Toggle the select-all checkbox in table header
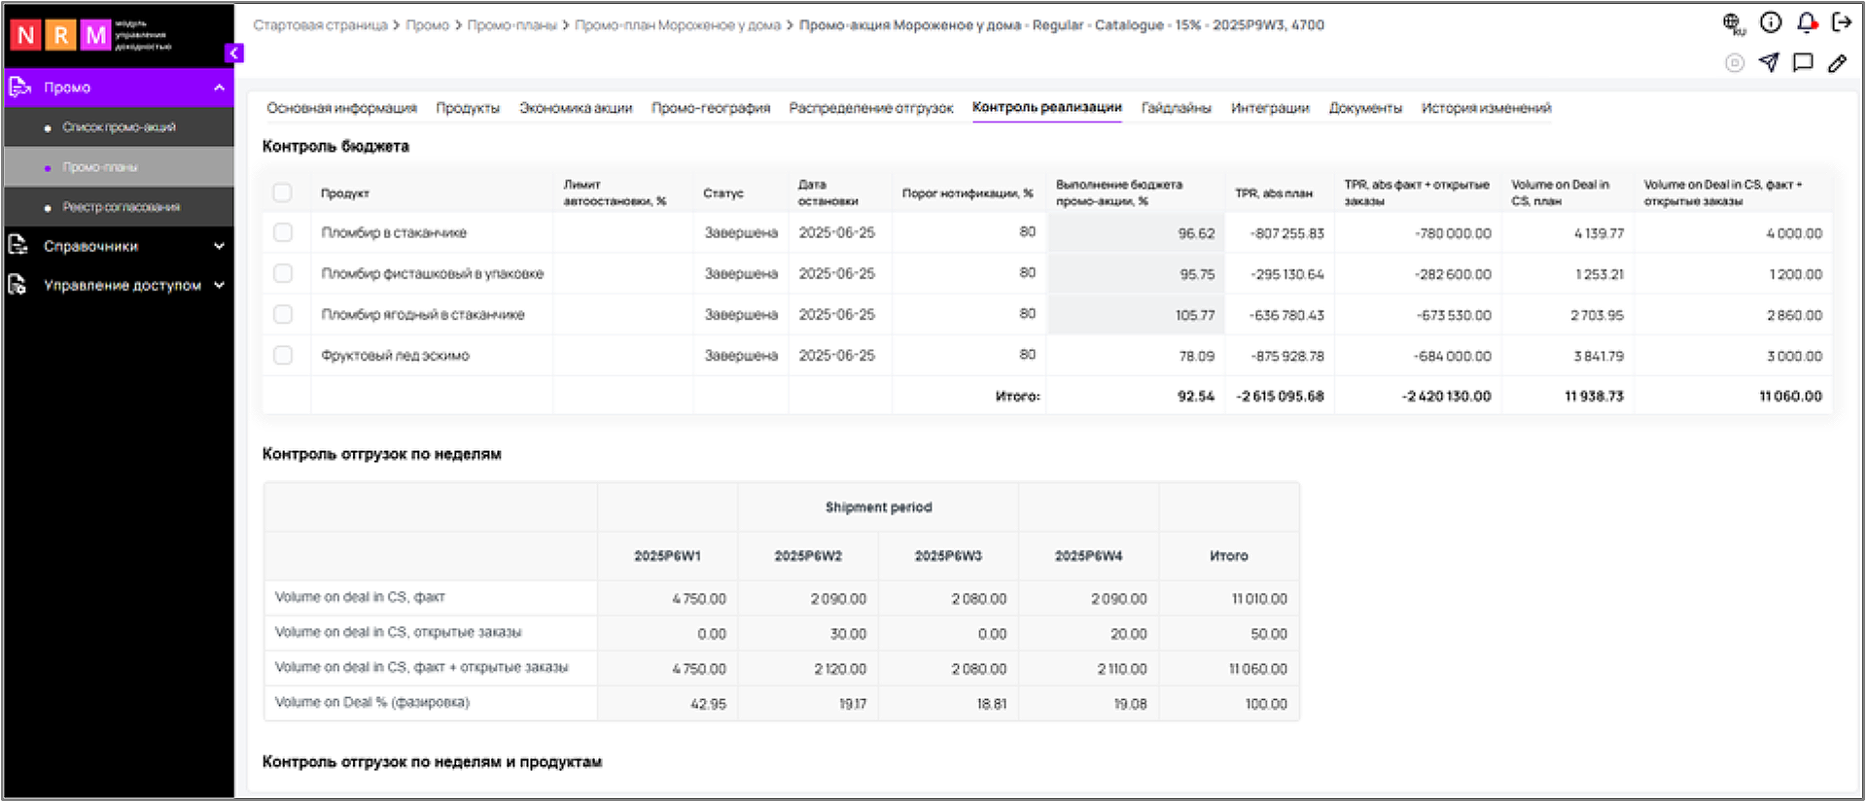1867x801 pixels. click(x=283, y=192)
